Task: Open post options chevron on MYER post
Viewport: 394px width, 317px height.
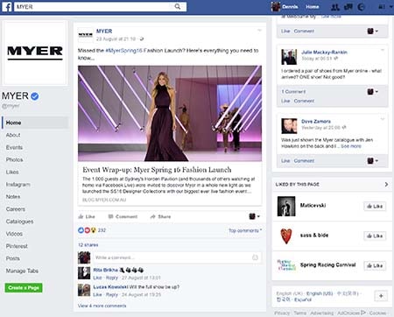Action: [259, 31]
